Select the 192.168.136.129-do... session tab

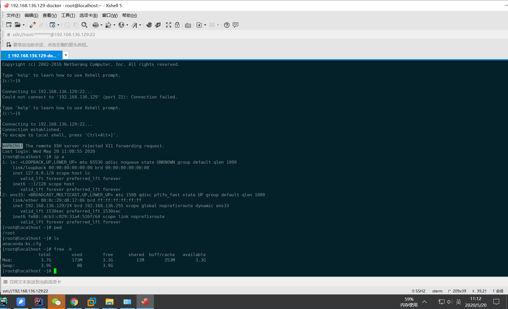(31, 56)
